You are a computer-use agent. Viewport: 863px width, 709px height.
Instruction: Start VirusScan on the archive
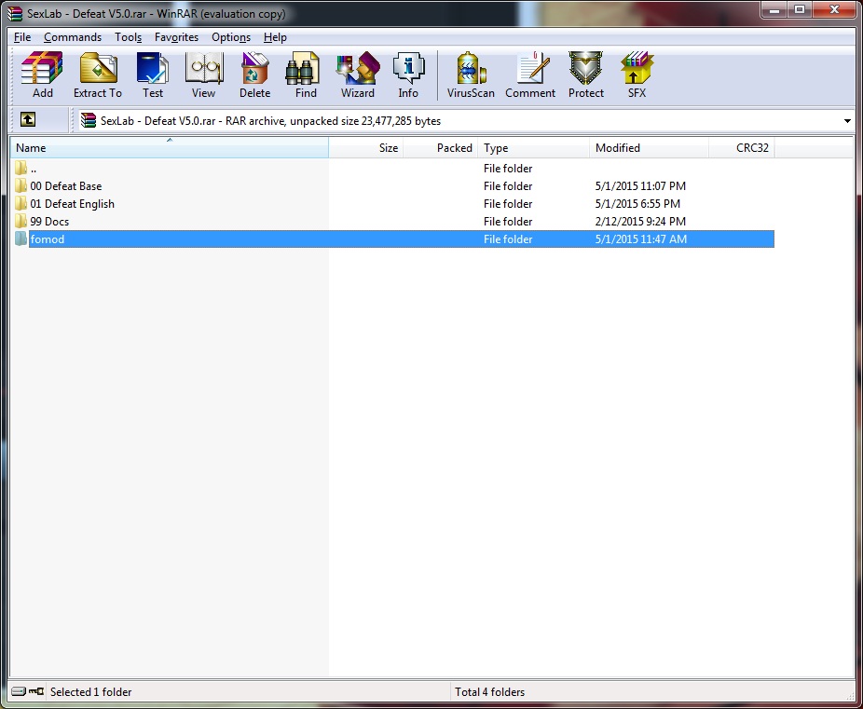(471, 75)
